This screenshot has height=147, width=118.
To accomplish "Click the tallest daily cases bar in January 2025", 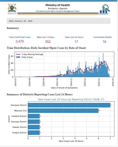I will (103, 65).
